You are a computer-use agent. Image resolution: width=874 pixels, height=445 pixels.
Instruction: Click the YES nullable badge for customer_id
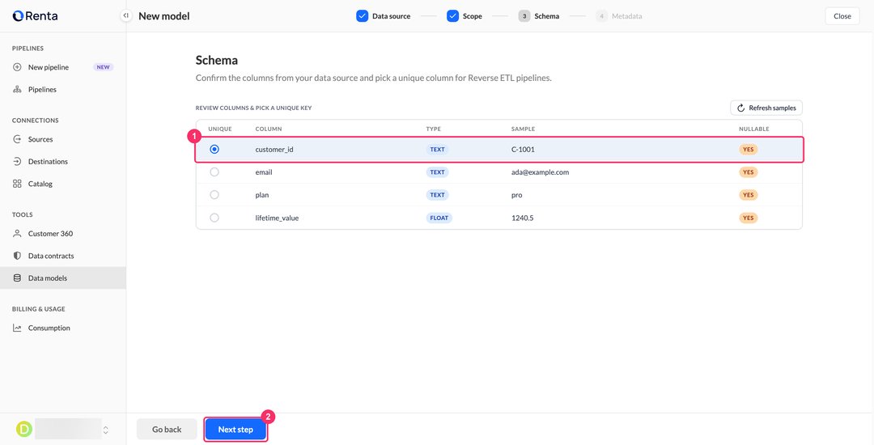(x=749, y=149)
